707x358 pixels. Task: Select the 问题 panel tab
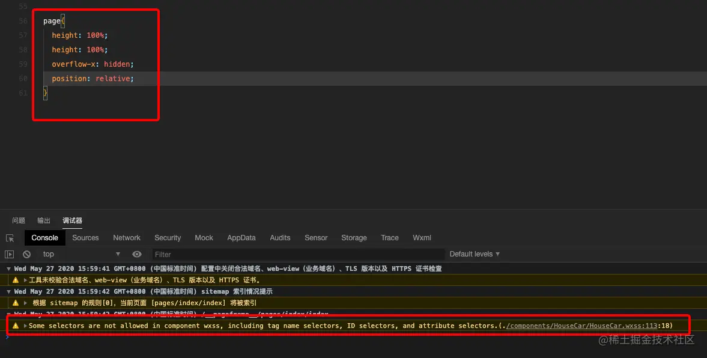click(x=19, y=220)
